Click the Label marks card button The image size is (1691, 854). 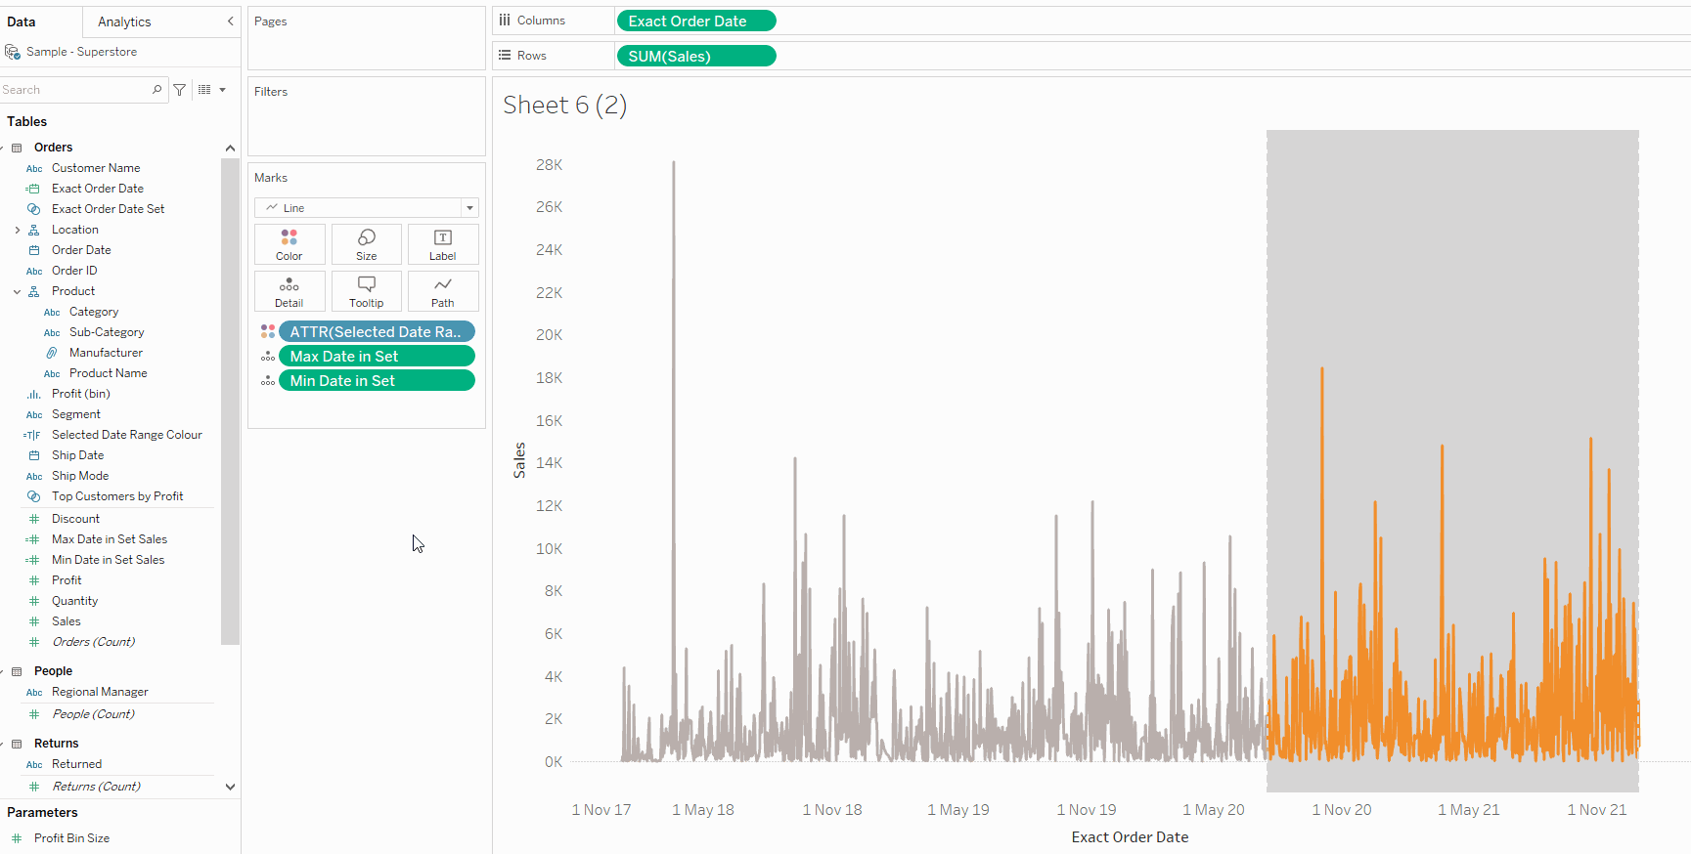pyautogui.click(x=443, y=244)
